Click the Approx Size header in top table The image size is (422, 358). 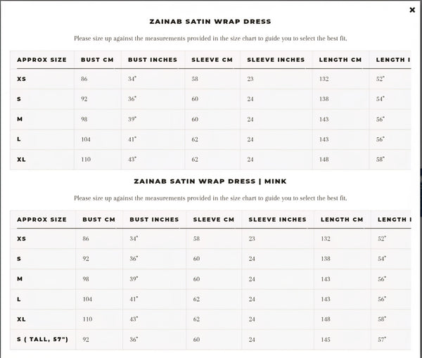tap(41, 60)
